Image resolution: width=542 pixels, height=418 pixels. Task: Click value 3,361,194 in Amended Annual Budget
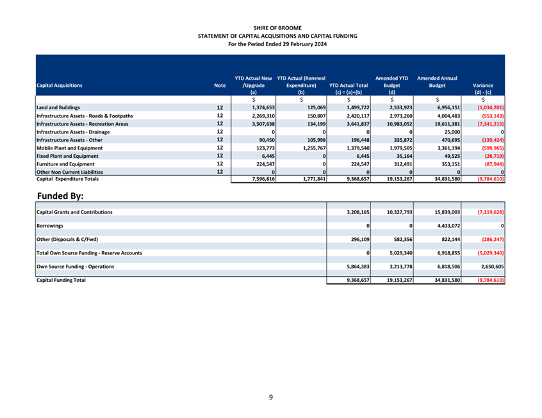448,148
